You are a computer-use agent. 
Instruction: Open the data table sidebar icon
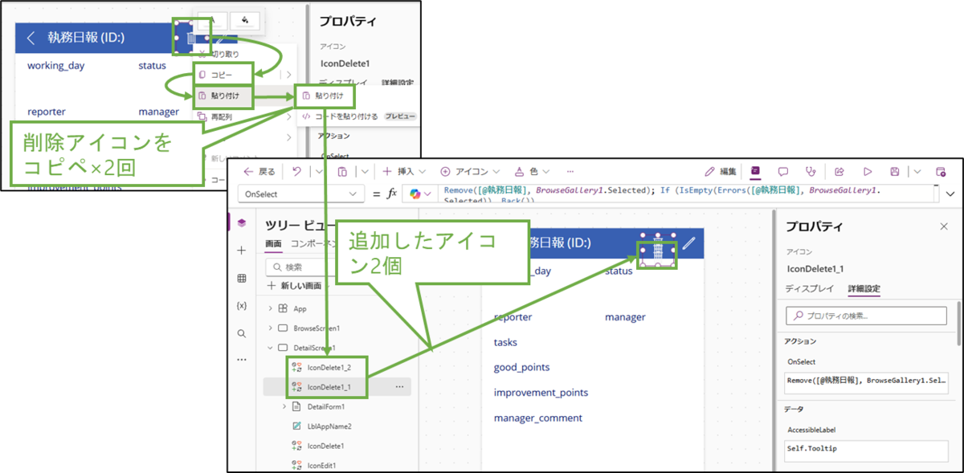point(241,279)
